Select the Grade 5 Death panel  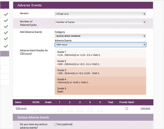100,90
